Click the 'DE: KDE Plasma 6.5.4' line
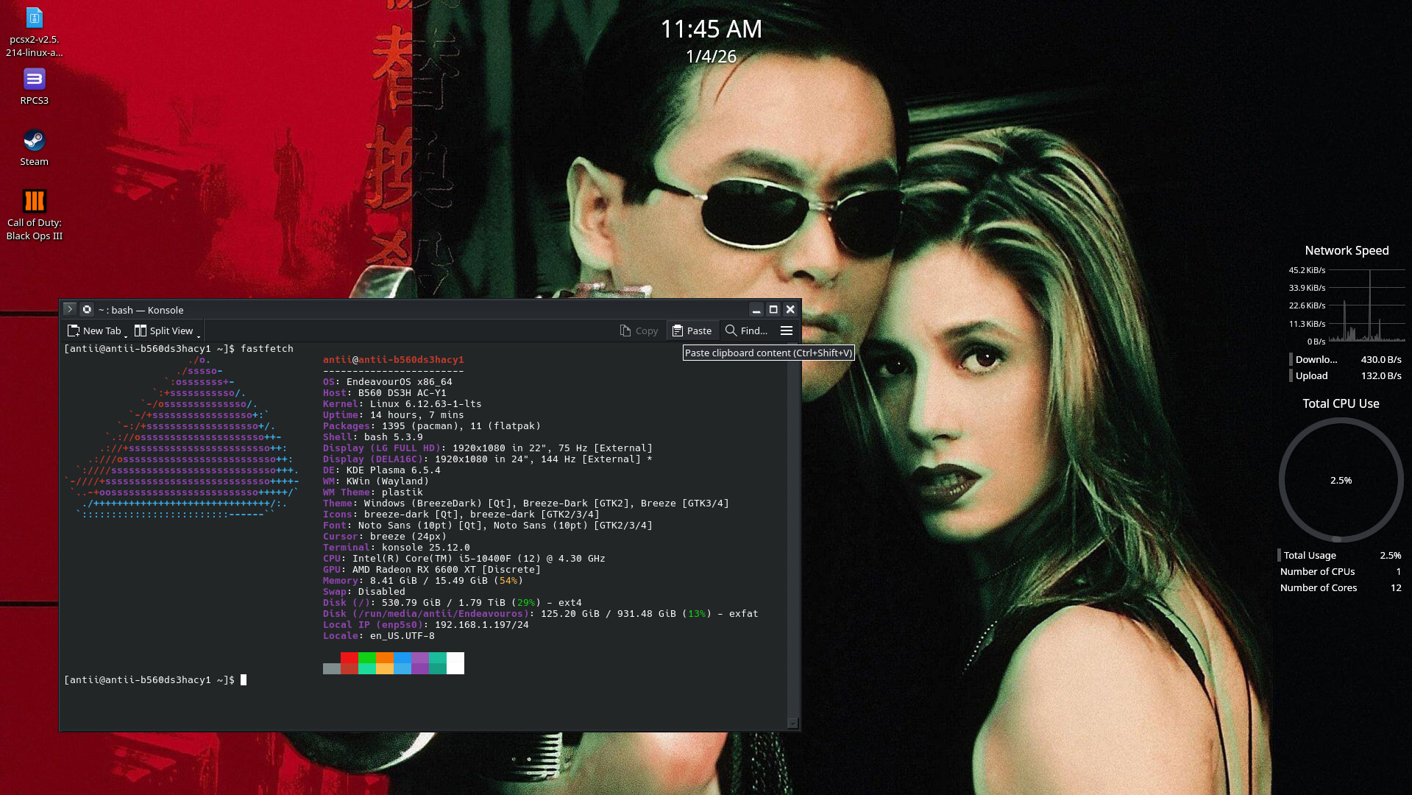This screenshot has height=795, width=1412. [x=382, y=470]
